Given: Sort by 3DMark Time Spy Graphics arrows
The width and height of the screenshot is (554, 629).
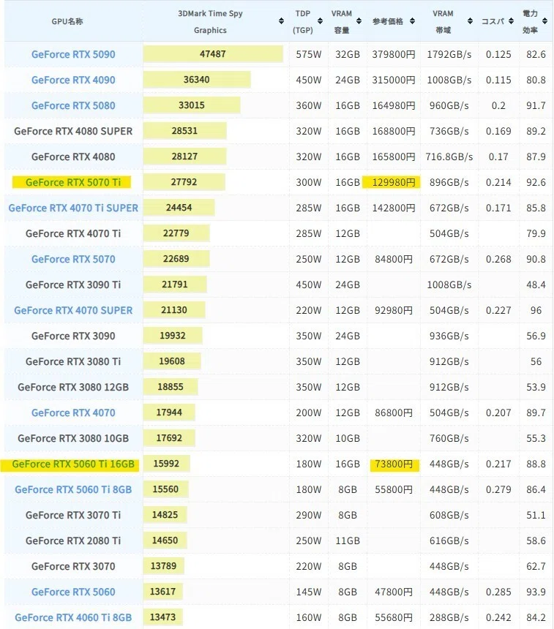Looking at the screenshot, I should tap(281, 21).
